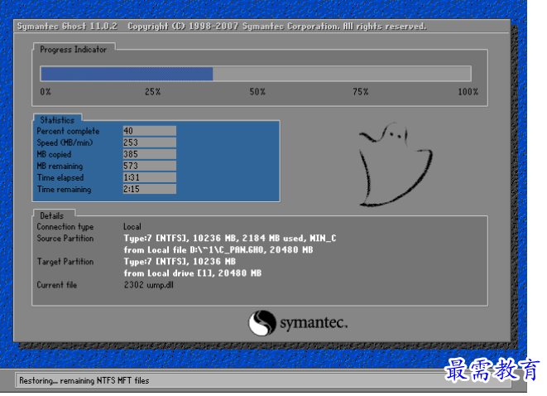Viewport: 547px width, 396px height.
Task: Click the Restoring NTFS MFT files status
Action: pyautogui.click(x=84, y=380)
